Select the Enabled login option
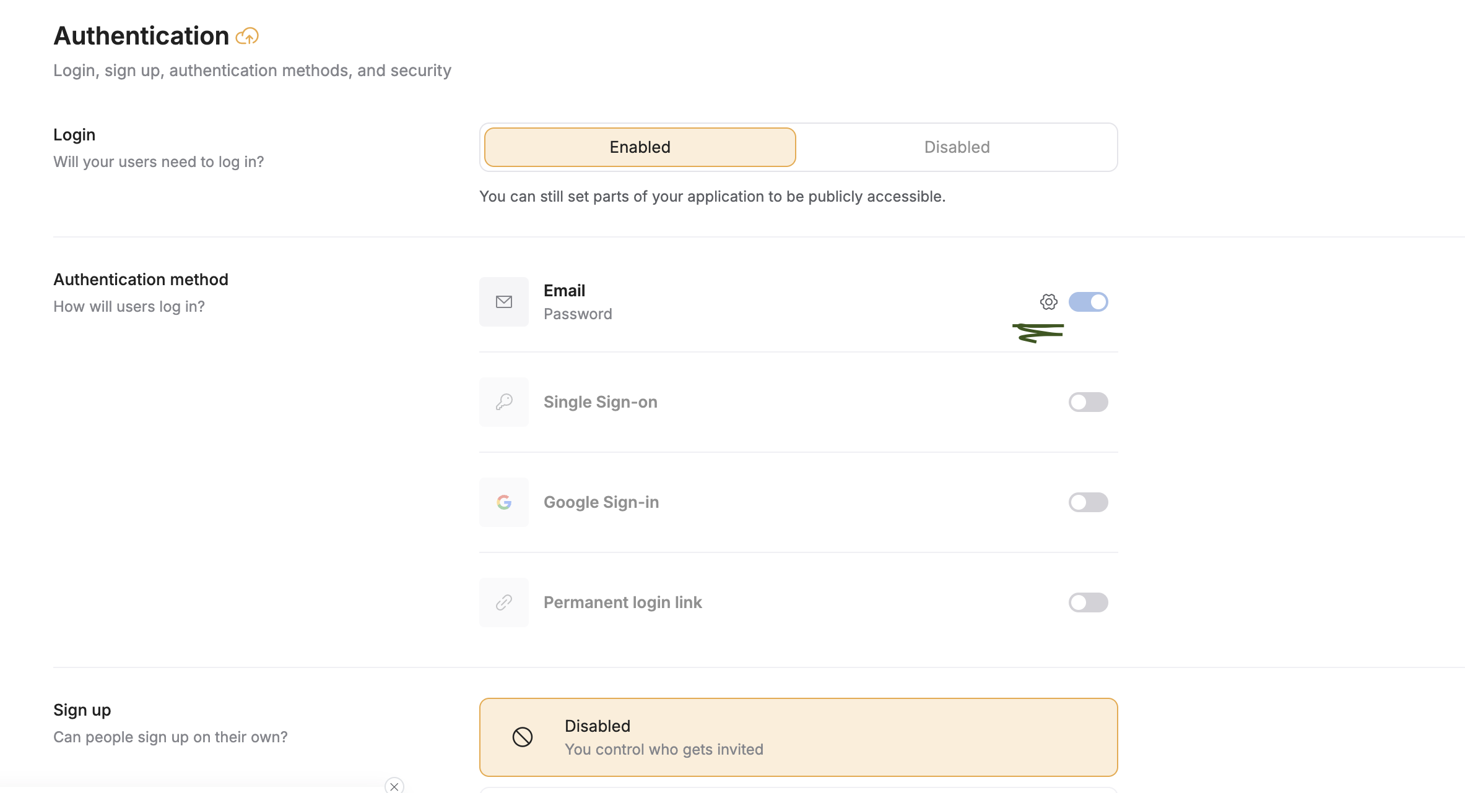1465x793 pixels. coord(640,147)
